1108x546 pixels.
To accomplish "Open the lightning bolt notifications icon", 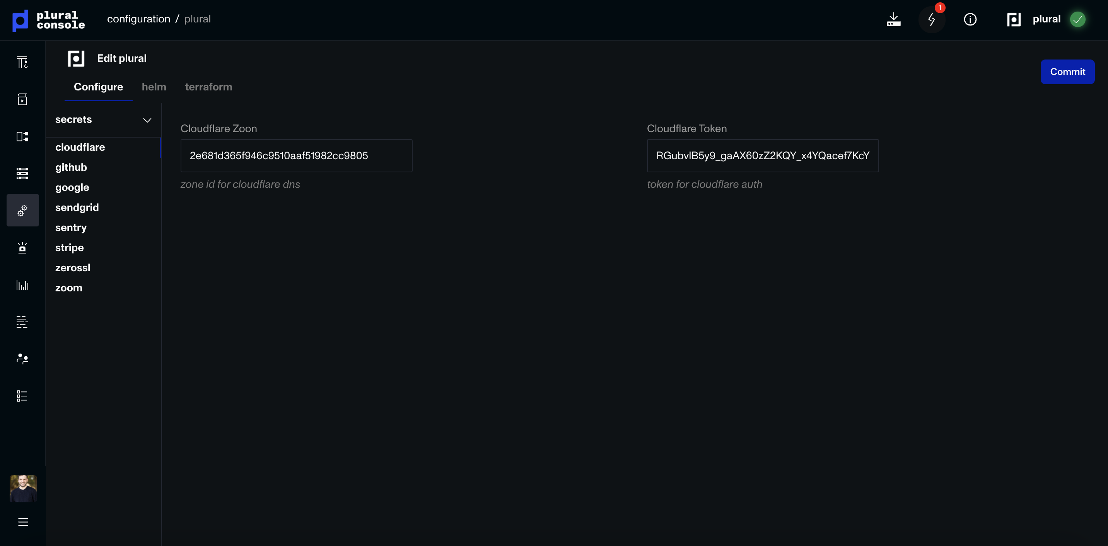I will [x=931, y=19].
